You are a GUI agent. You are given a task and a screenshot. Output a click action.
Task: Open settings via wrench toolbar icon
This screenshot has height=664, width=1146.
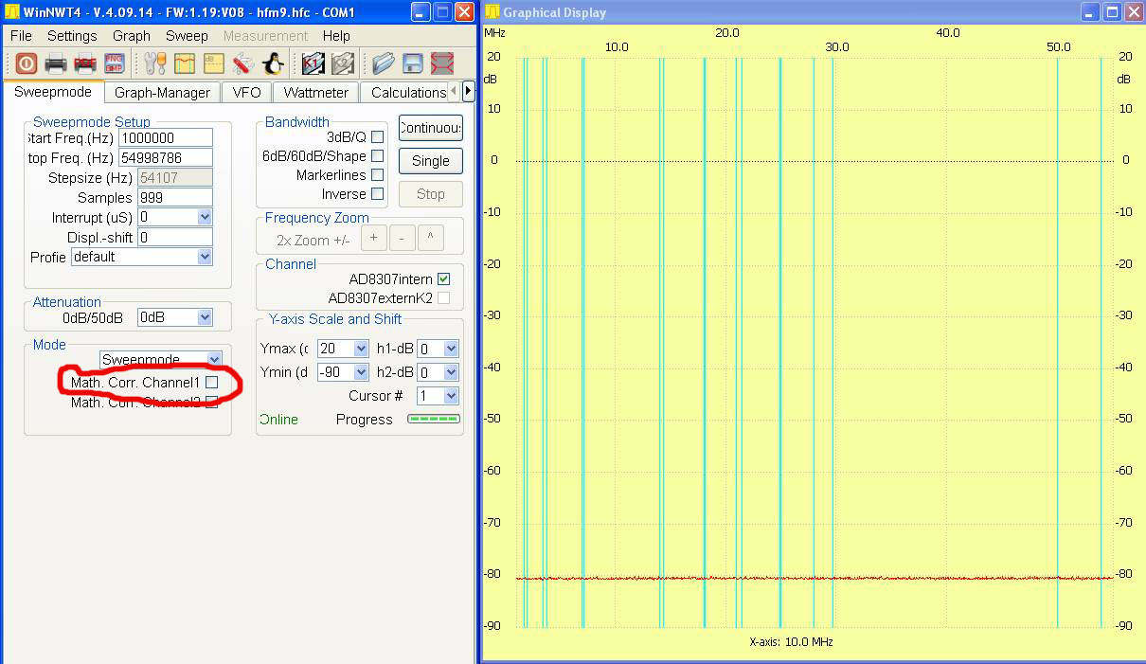click(155, 63)
